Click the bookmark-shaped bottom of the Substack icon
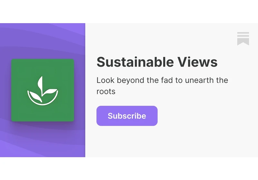Viewport: 258px width, 180px height. tap(243, 41)
